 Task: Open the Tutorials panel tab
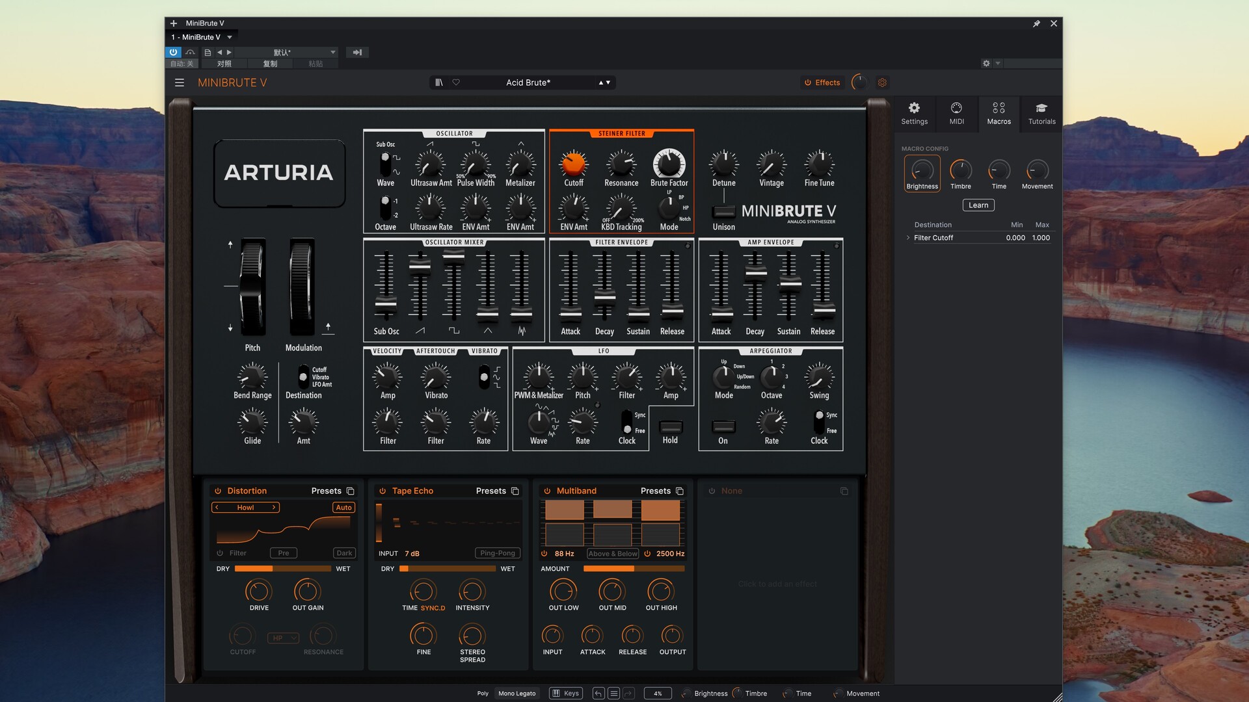1041,113
